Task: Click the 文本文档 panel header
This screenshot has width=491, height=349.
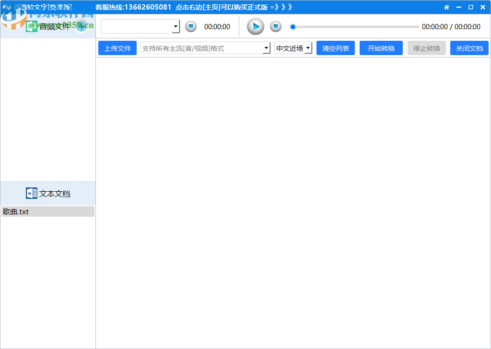Action: coord(48,194)
